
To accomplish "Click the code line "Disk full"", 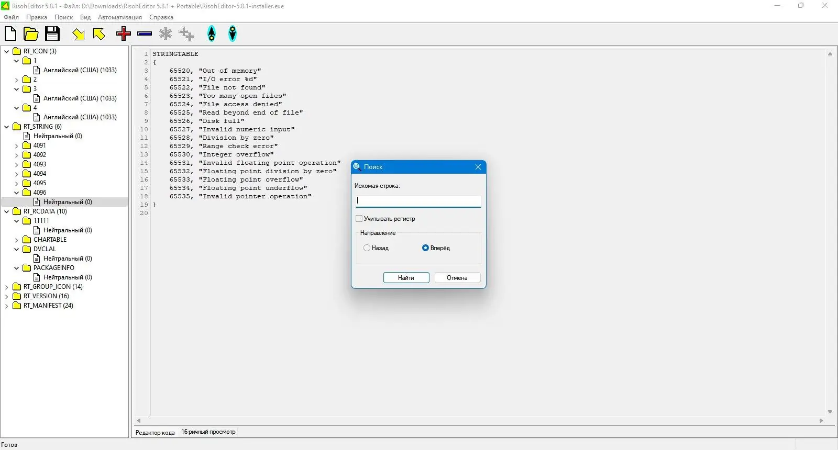I will pos(207,121).
